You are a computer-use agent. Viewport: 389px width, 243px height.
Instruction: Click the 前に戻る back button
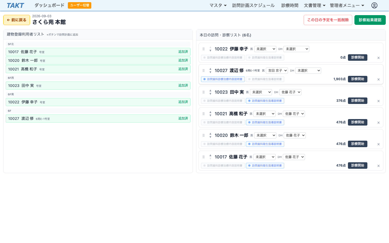pos(16,20)
